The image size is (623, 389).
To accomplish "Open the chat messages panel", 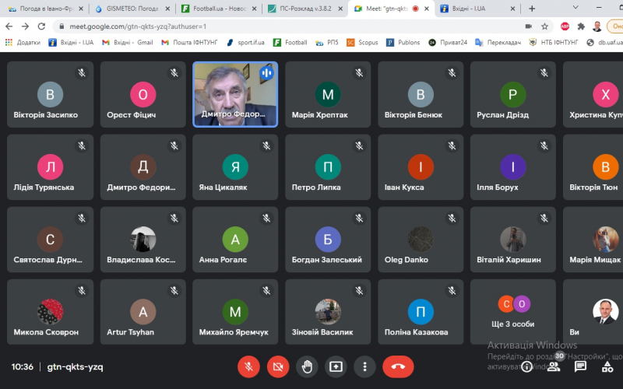I will tap(580, 366).
